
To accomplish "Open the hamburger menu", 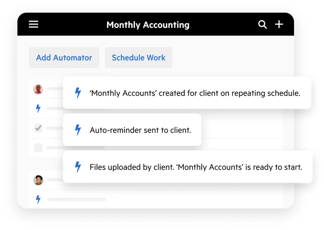I will click(x=33, y=24).
